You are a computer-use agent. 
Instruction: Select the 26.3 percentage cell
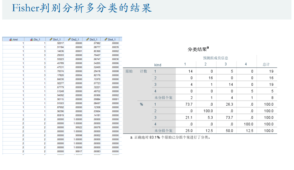pos(225,104)
